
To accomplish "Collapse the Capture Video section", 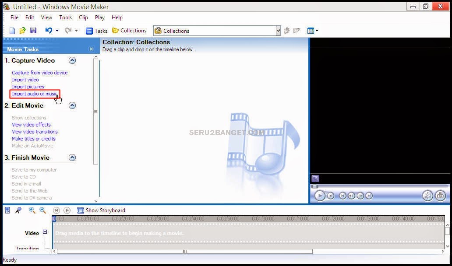I will (x=72, y=60).
